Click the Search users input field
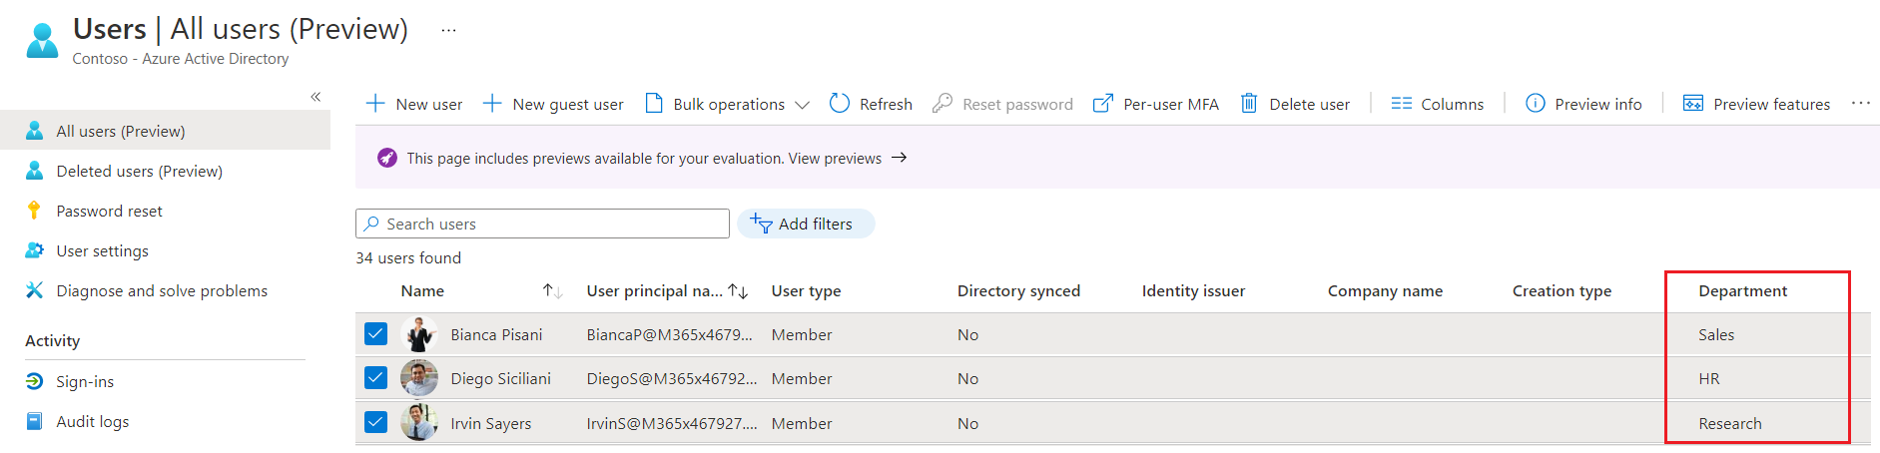 pos(549,224)
